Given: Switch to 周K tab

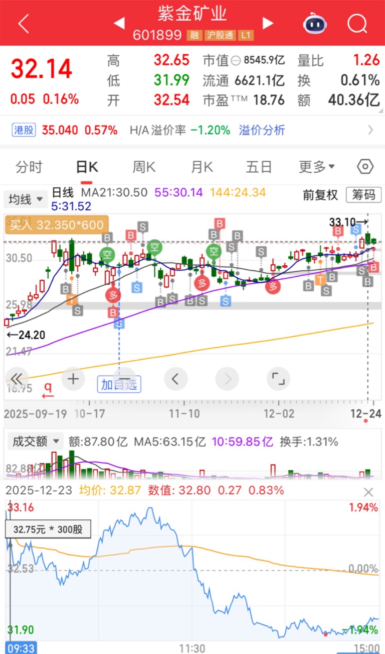Looking at the screenshot, I should point(144,167).
